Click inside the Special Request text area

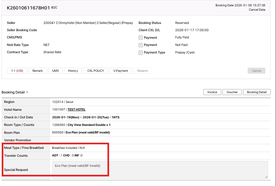click(x=160, y=170)
